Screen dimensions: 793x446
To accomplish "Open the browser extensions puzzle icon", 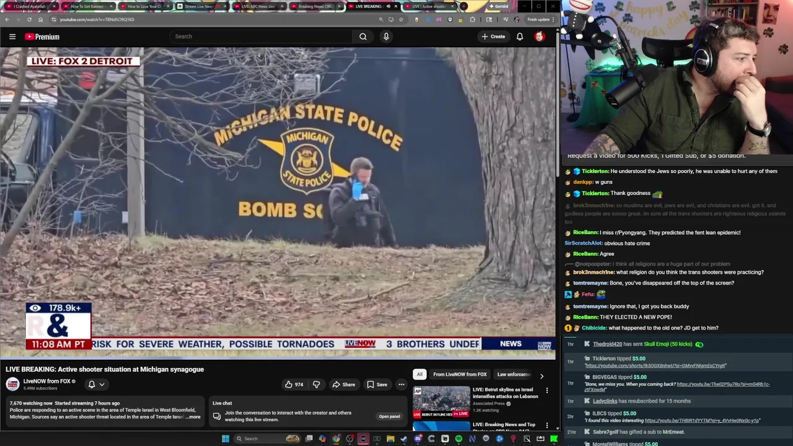I will (x=472, y=19).
